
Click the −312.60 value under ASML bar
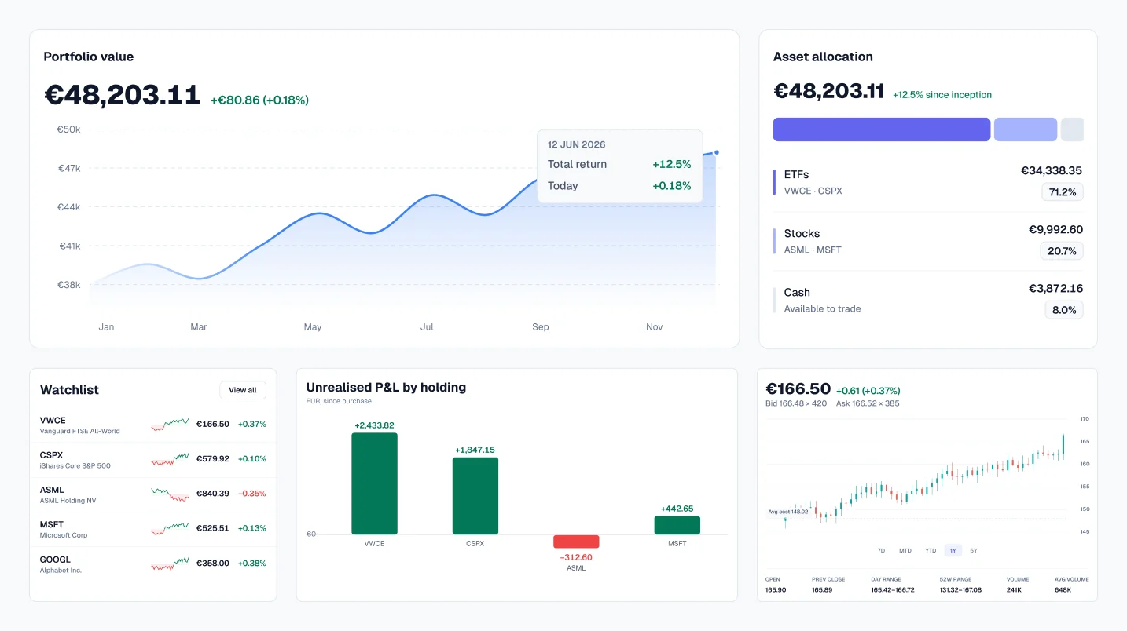point(576,557)
